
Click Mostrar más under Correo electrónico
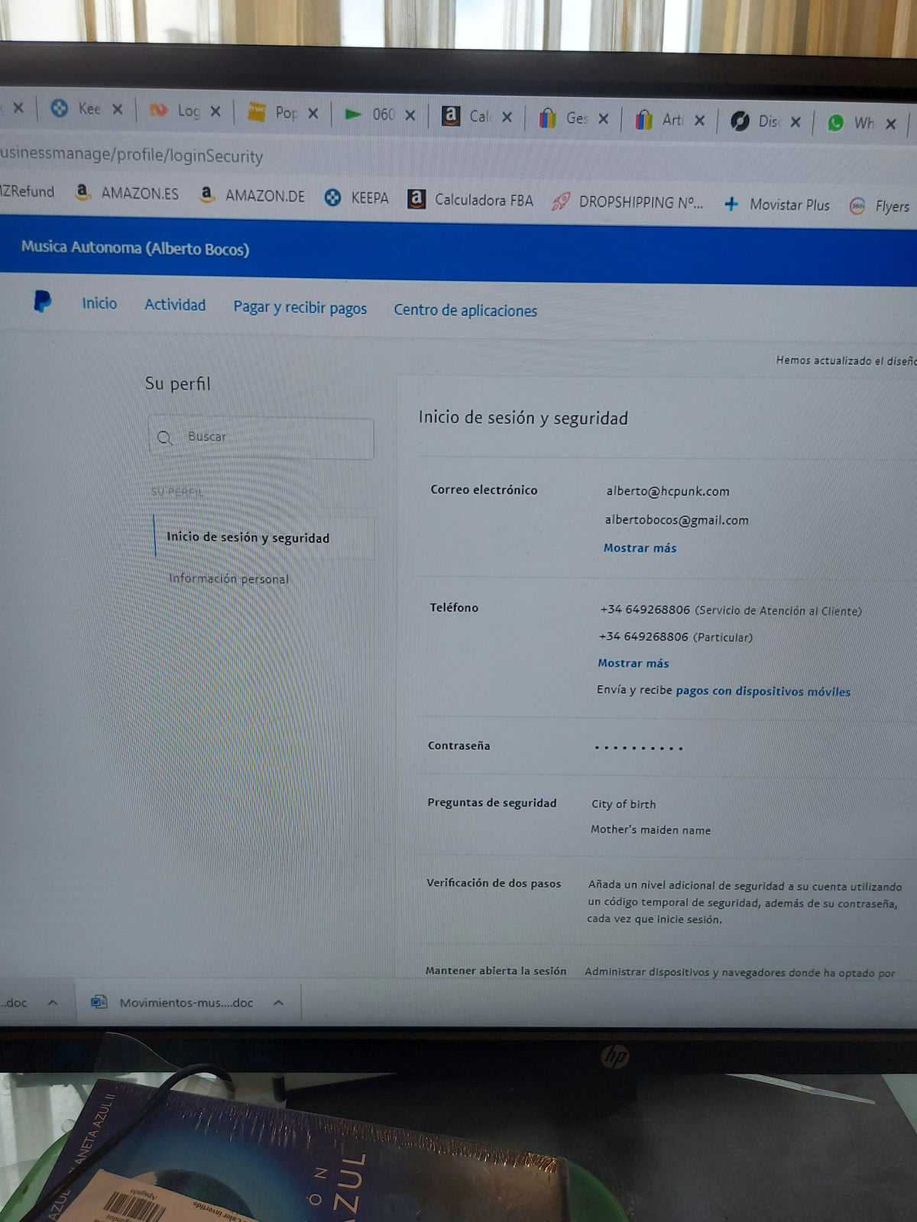640,548
